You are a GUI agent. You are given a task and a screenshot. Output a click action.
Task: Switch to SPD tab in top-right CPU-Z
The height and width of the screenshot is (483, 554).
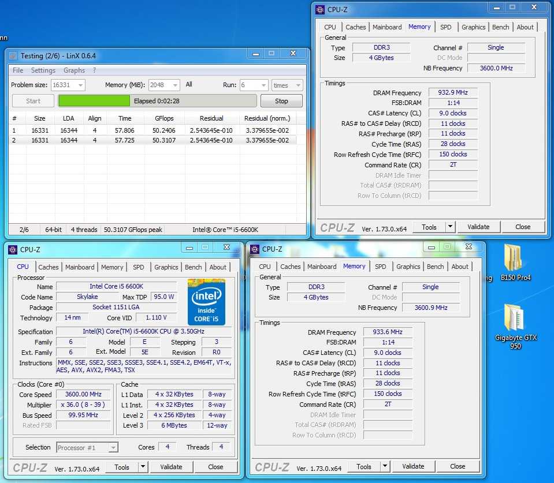click(x=445, y=27)
